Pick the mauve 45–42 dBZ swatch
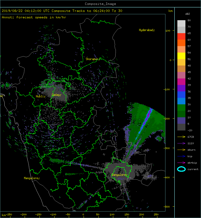Screen dimensions: 201x218 pos(181,75)
